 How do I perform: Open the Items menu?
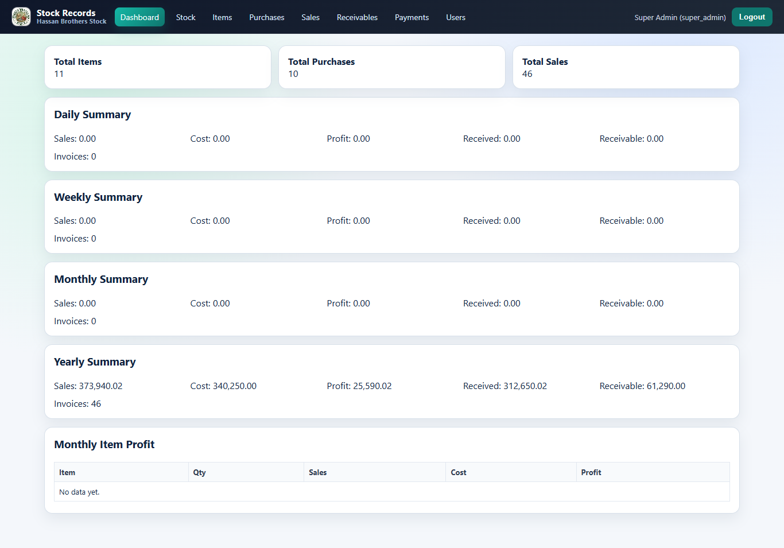222,17
